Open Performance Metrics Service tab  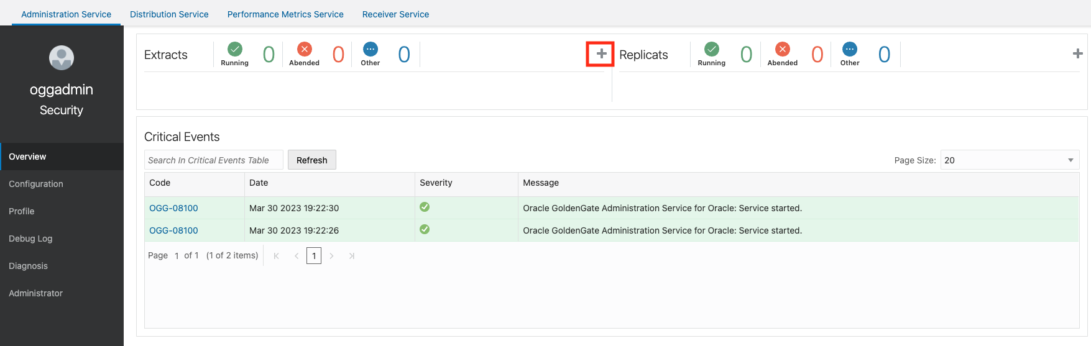click(x=285, y=14)
